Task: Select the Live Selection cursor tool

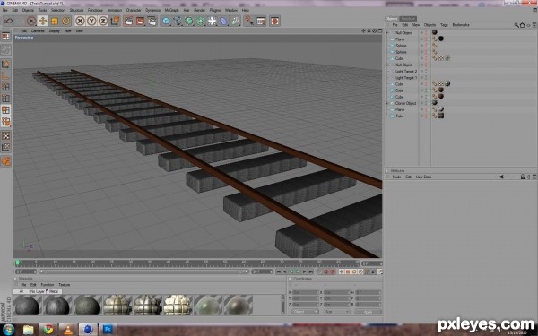Action: point(31,21)
